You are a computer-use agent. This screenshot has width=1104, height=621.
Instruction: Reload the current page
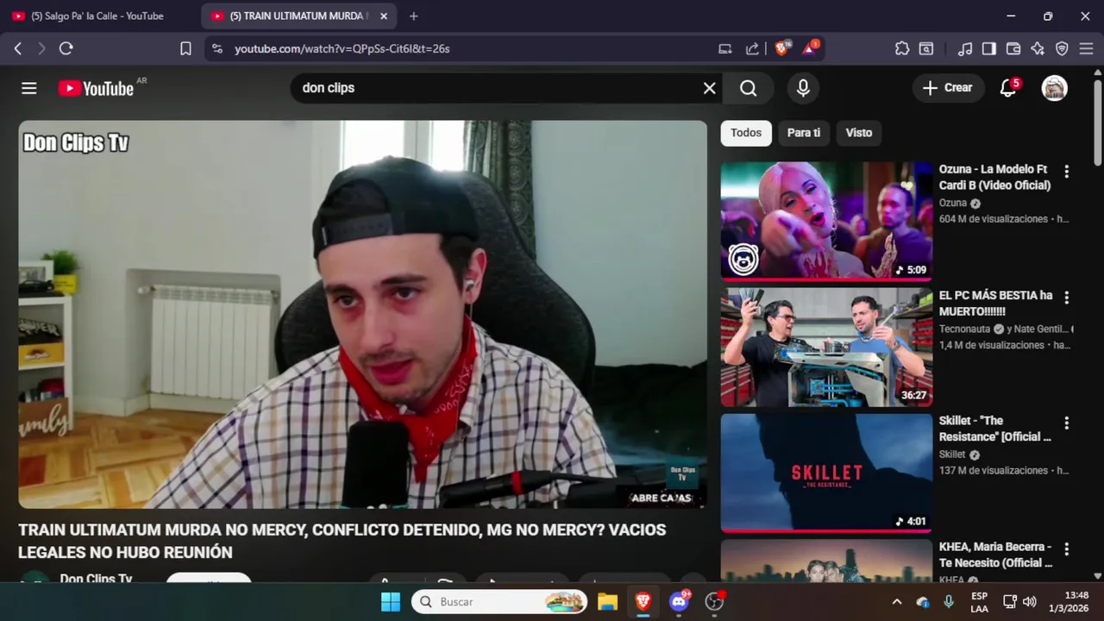[x=66, y=48]
